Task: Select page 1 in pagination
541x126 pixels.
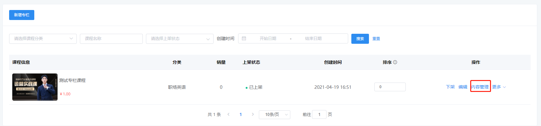Action: click(241, 114)
